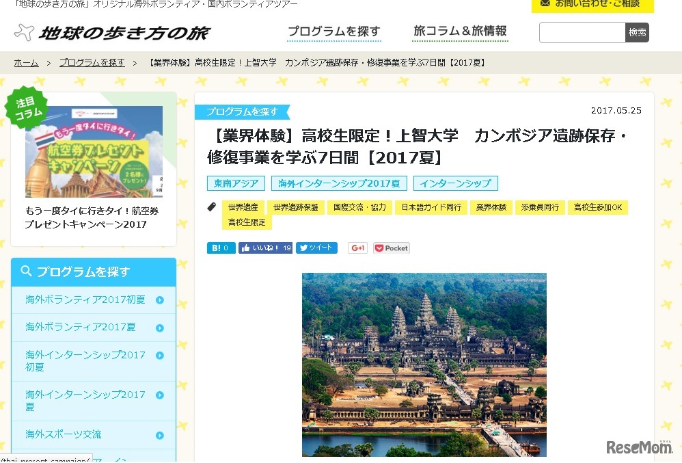682x463 pixels.
Task: Click the Facebook いいね！ like icon
Action: point(246,248)
